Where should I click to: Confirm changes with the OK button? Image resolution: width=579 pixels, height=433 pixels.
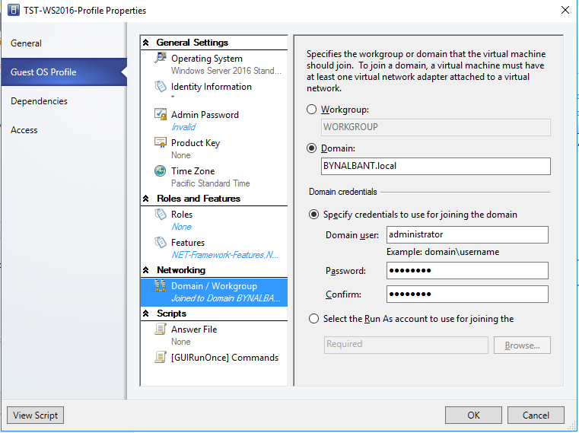(x=473, y=415)
